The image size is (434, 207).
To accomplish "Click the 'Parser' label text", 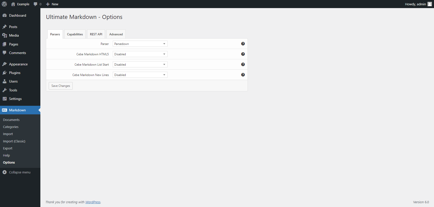I will [x=105, y=44].
